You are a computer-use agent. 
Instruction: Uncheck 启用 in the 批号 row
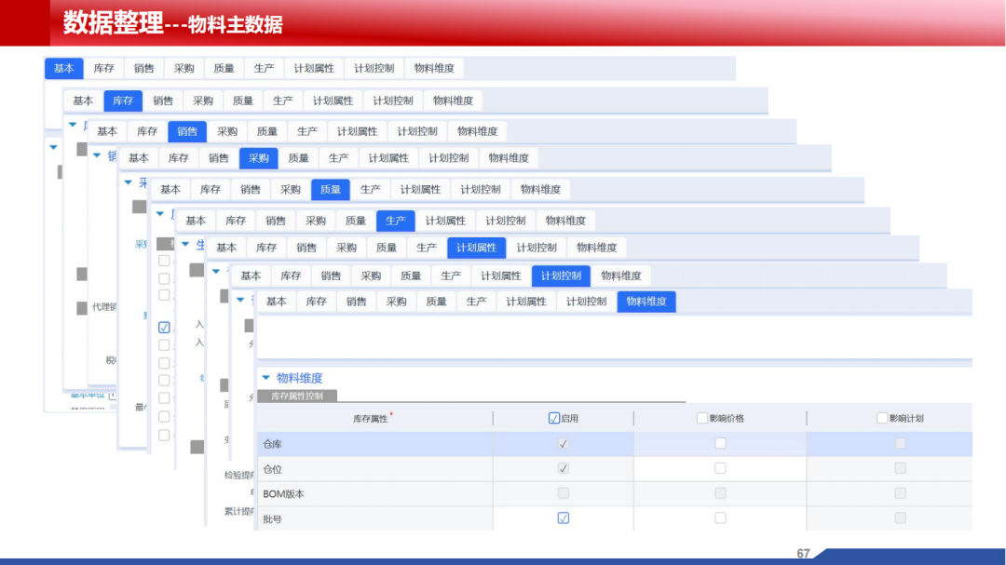click(x=563, y=518)
